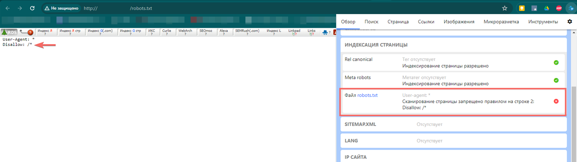Click the 'User-Agent: *' line on page

click(18, 39)
